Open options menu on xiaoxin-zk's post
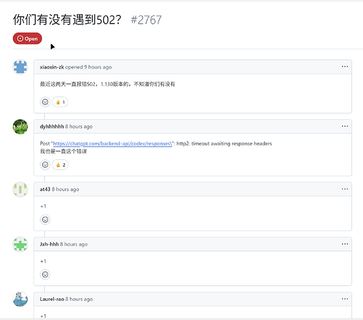 point(344,67)
